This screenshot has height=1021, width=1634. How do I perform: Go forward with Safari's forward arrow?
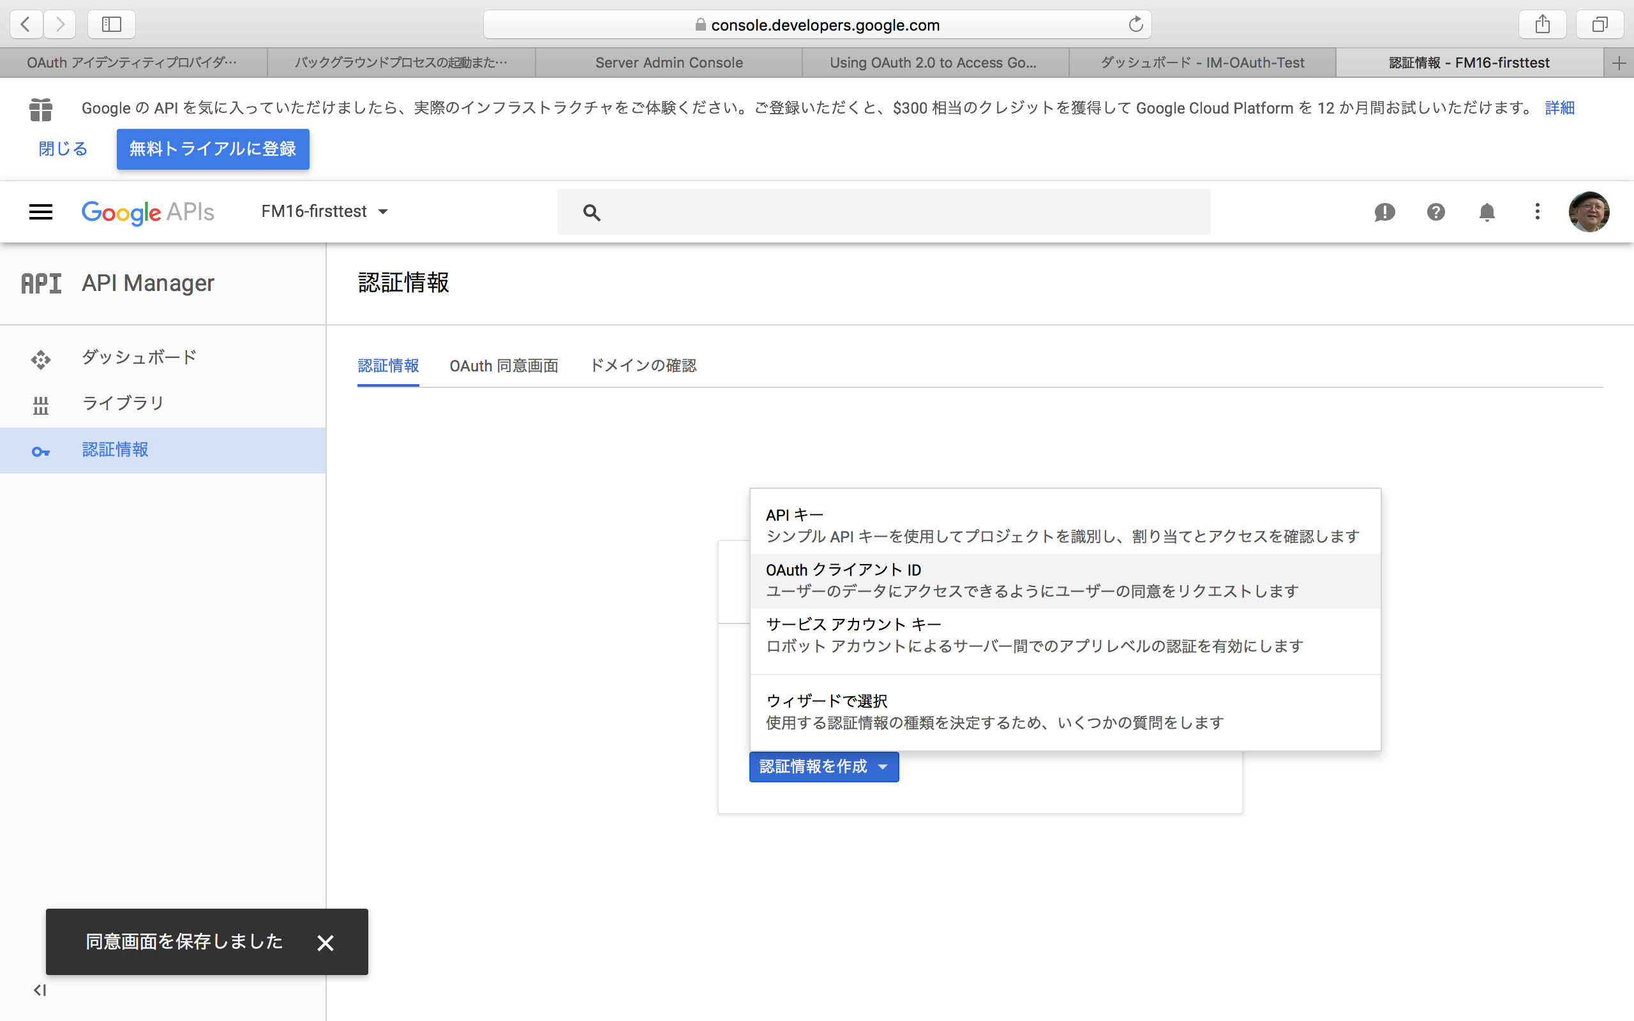pyautogui.click(x=60, y=24)
